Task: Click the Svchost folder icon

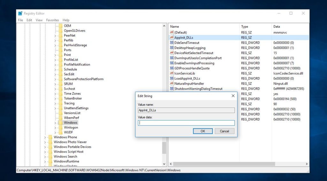Action: (60, 89)
